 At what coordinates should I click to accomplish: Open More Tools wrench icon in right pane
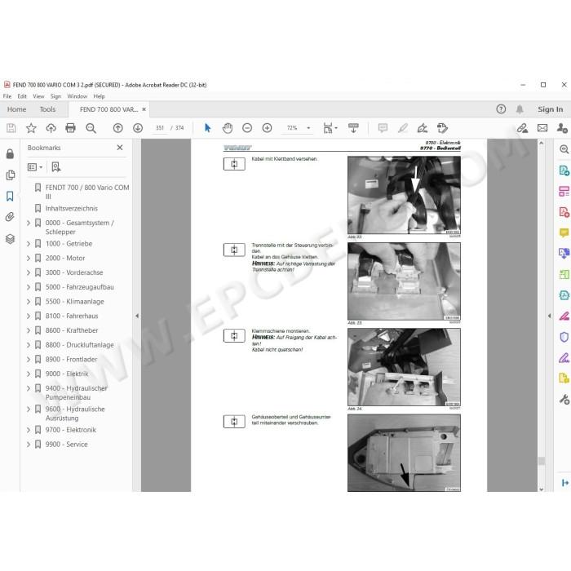tap(564, 400)
